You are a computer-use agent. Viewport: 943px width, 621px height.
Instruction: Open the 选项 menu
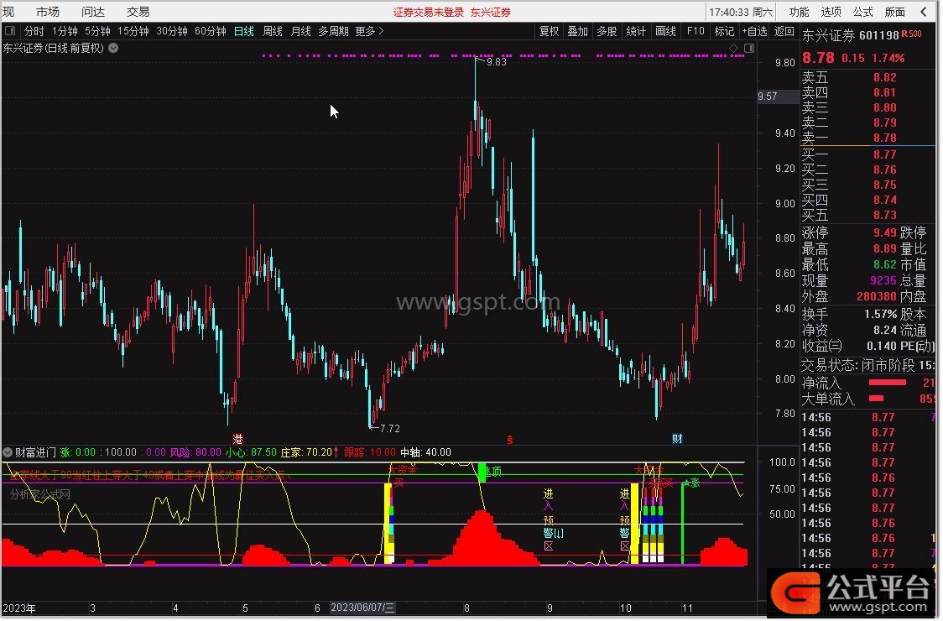tap(831, 12)
